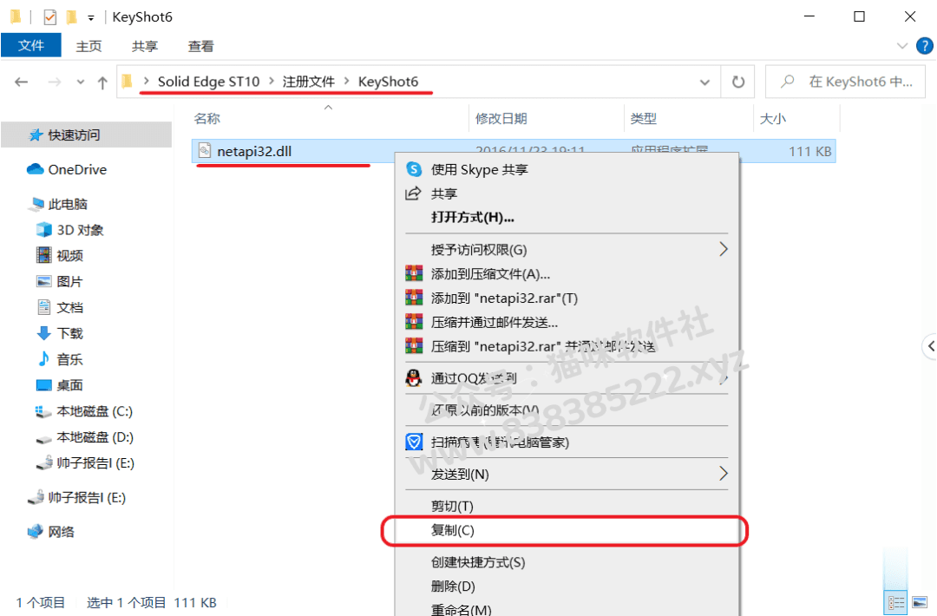The width and height of the screenshot is (937, 616).
Task: Choose 创建快捷方式(S) in context menu
Action: (567, 562)
